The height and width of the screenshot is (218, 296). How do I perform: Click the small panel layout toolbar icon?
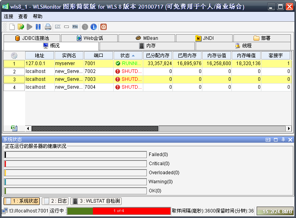click(x=58, y=27)
